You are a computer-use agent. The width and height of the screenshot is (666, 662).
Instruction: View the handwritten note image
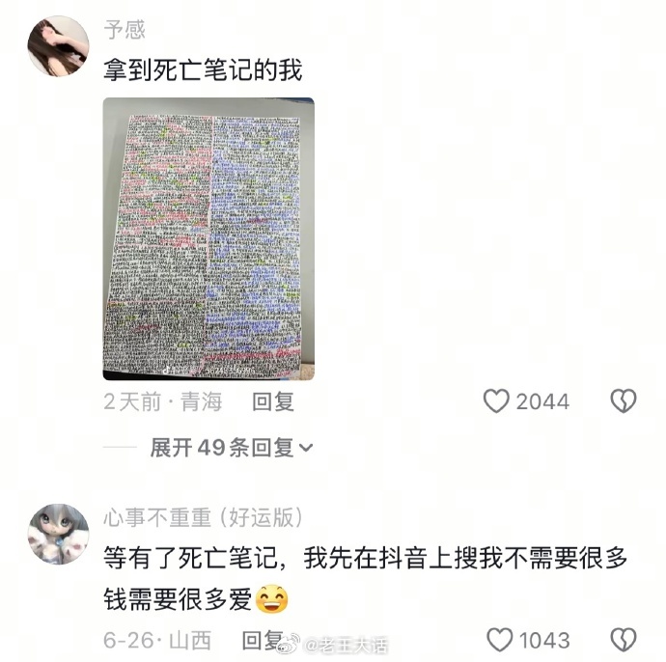208,238
